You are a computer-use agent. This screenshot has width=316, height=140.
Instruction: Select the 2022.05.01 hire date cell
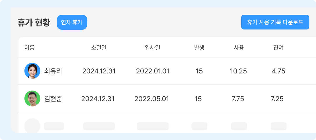tap(152, 99)
